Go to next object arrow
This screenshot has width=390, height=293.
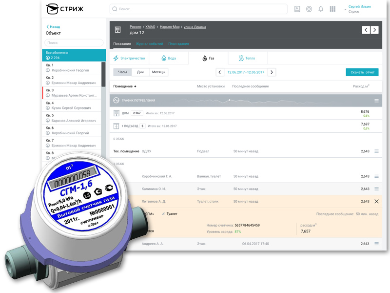[374, 30]
